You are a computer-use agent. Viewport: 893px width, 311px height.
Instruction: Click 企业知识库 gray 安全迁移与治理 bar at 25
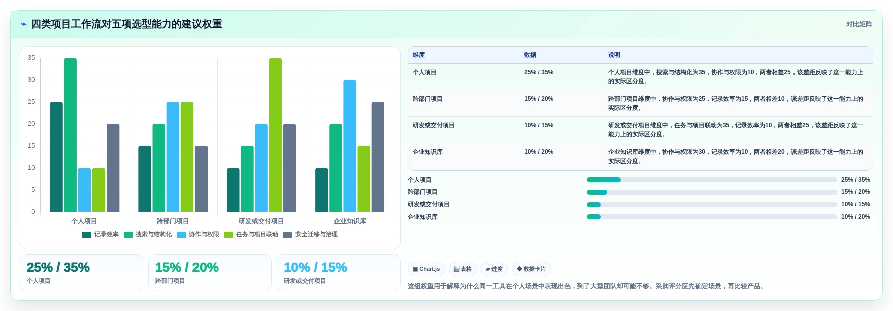[x=378, y=157]
